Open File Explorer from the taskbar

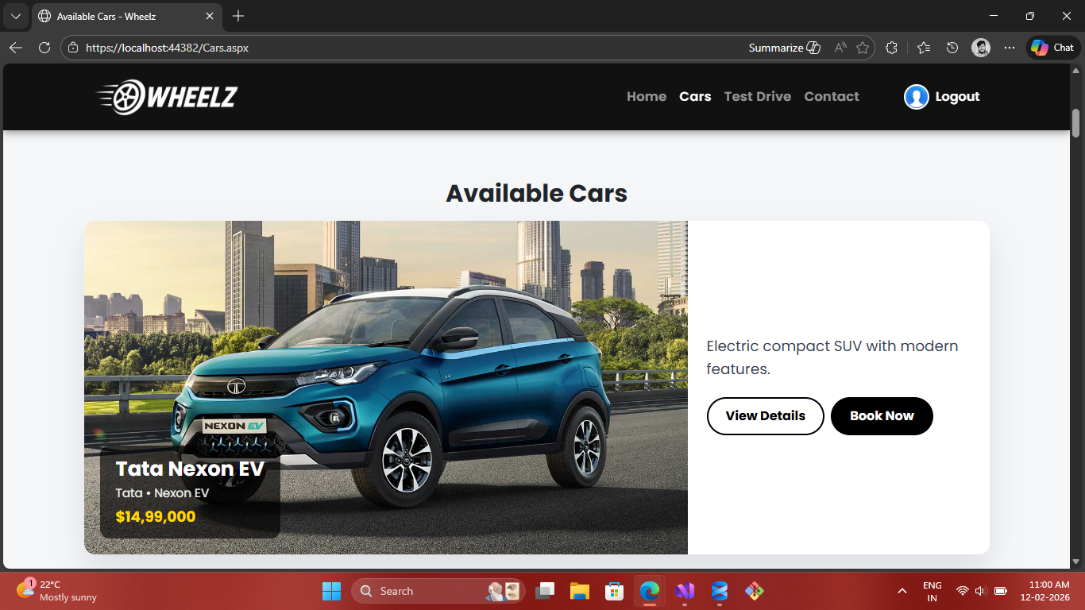(x=579, y=591)
